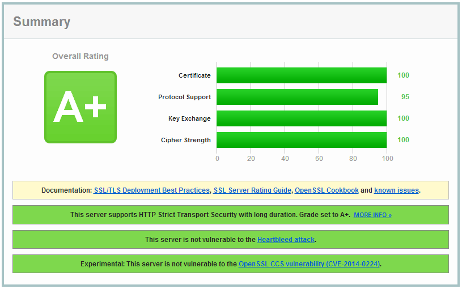Open the SSL Server Rating Guide link
Screen dimensions: 462x289
click(252, 190)
